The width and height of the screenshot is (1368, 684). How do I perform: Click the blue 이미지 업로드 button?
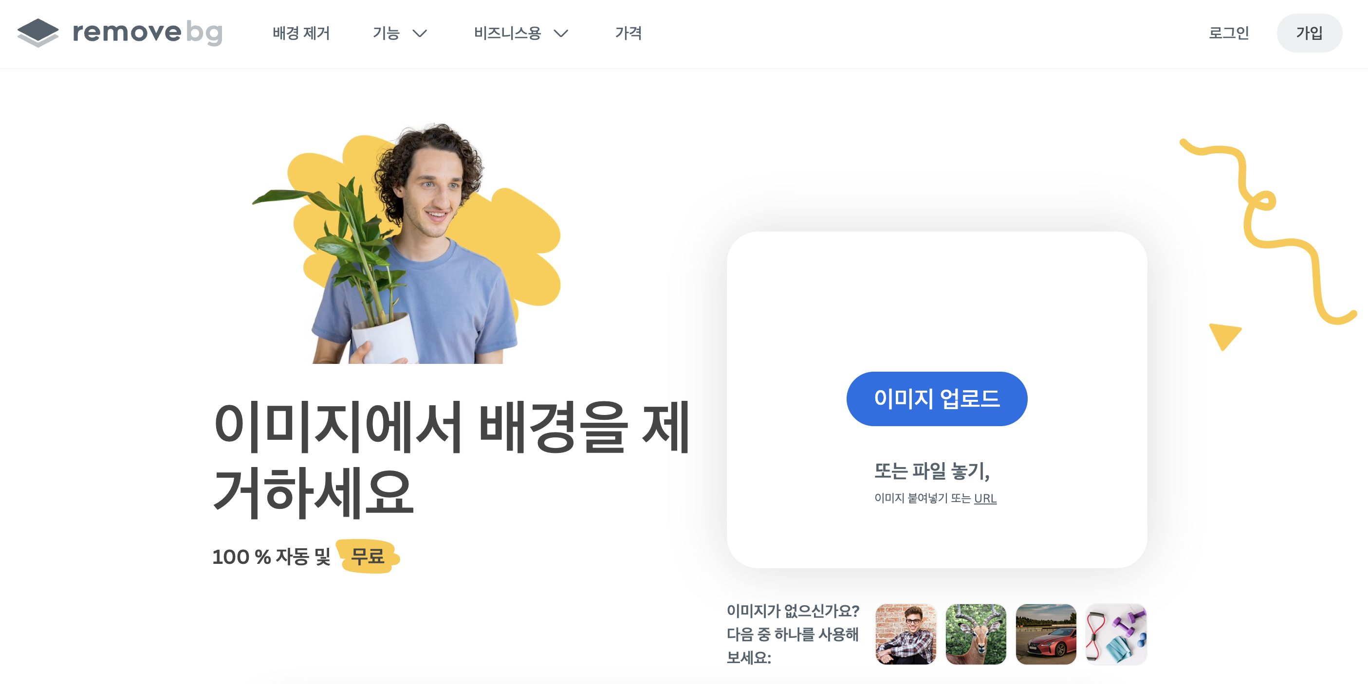coord(936,398)
